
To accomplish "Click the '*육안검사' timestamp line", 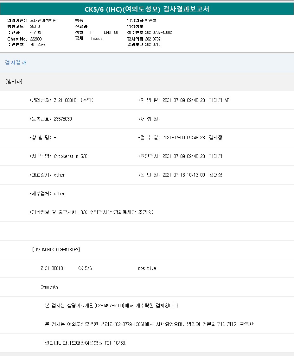I will (x=180, y=156).
